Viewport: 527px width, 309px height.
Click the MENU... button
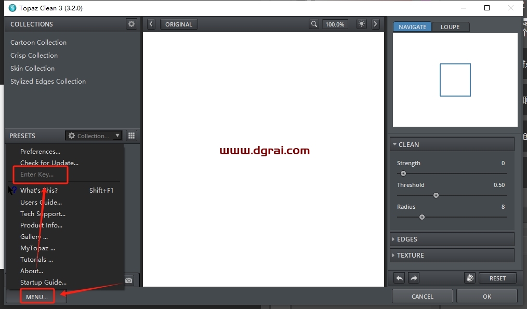37,297
